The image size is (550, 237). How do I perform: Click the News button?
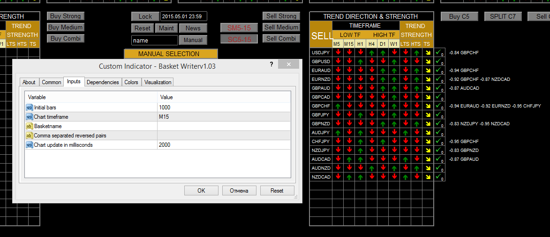tap(193, 29)
